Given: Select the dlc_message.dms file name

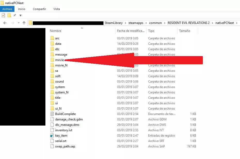Looking at the screenshot, I should pyautogui.click(x=67, y=125).
